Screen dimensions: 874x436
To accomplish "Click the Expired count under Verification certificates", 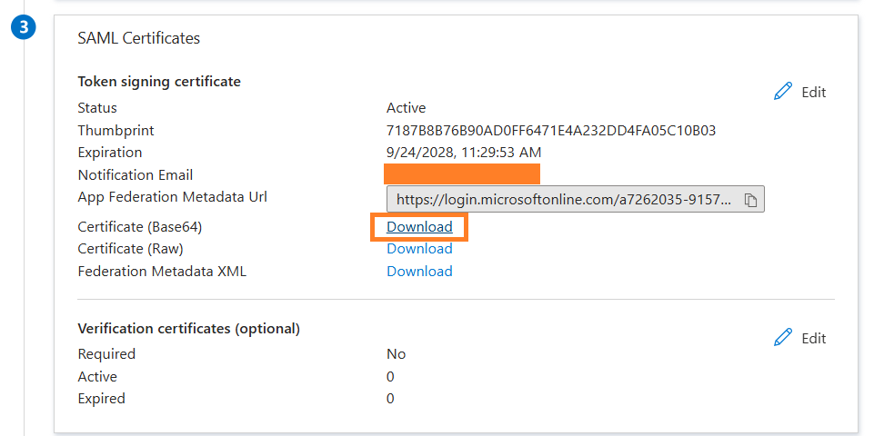I will (x=390, y=399).
